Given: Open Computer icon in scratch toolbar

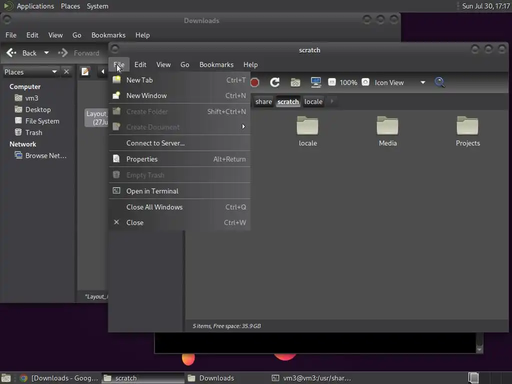Looking at the screenshot, I should pos(316,82).
